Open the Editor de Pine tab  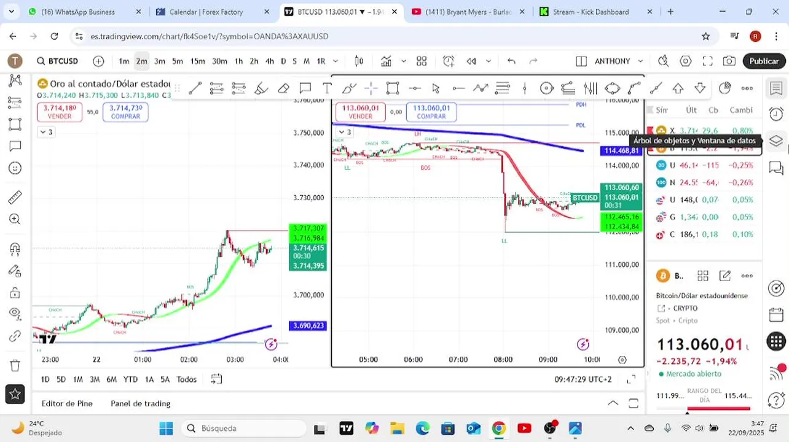tap(67, 403)
